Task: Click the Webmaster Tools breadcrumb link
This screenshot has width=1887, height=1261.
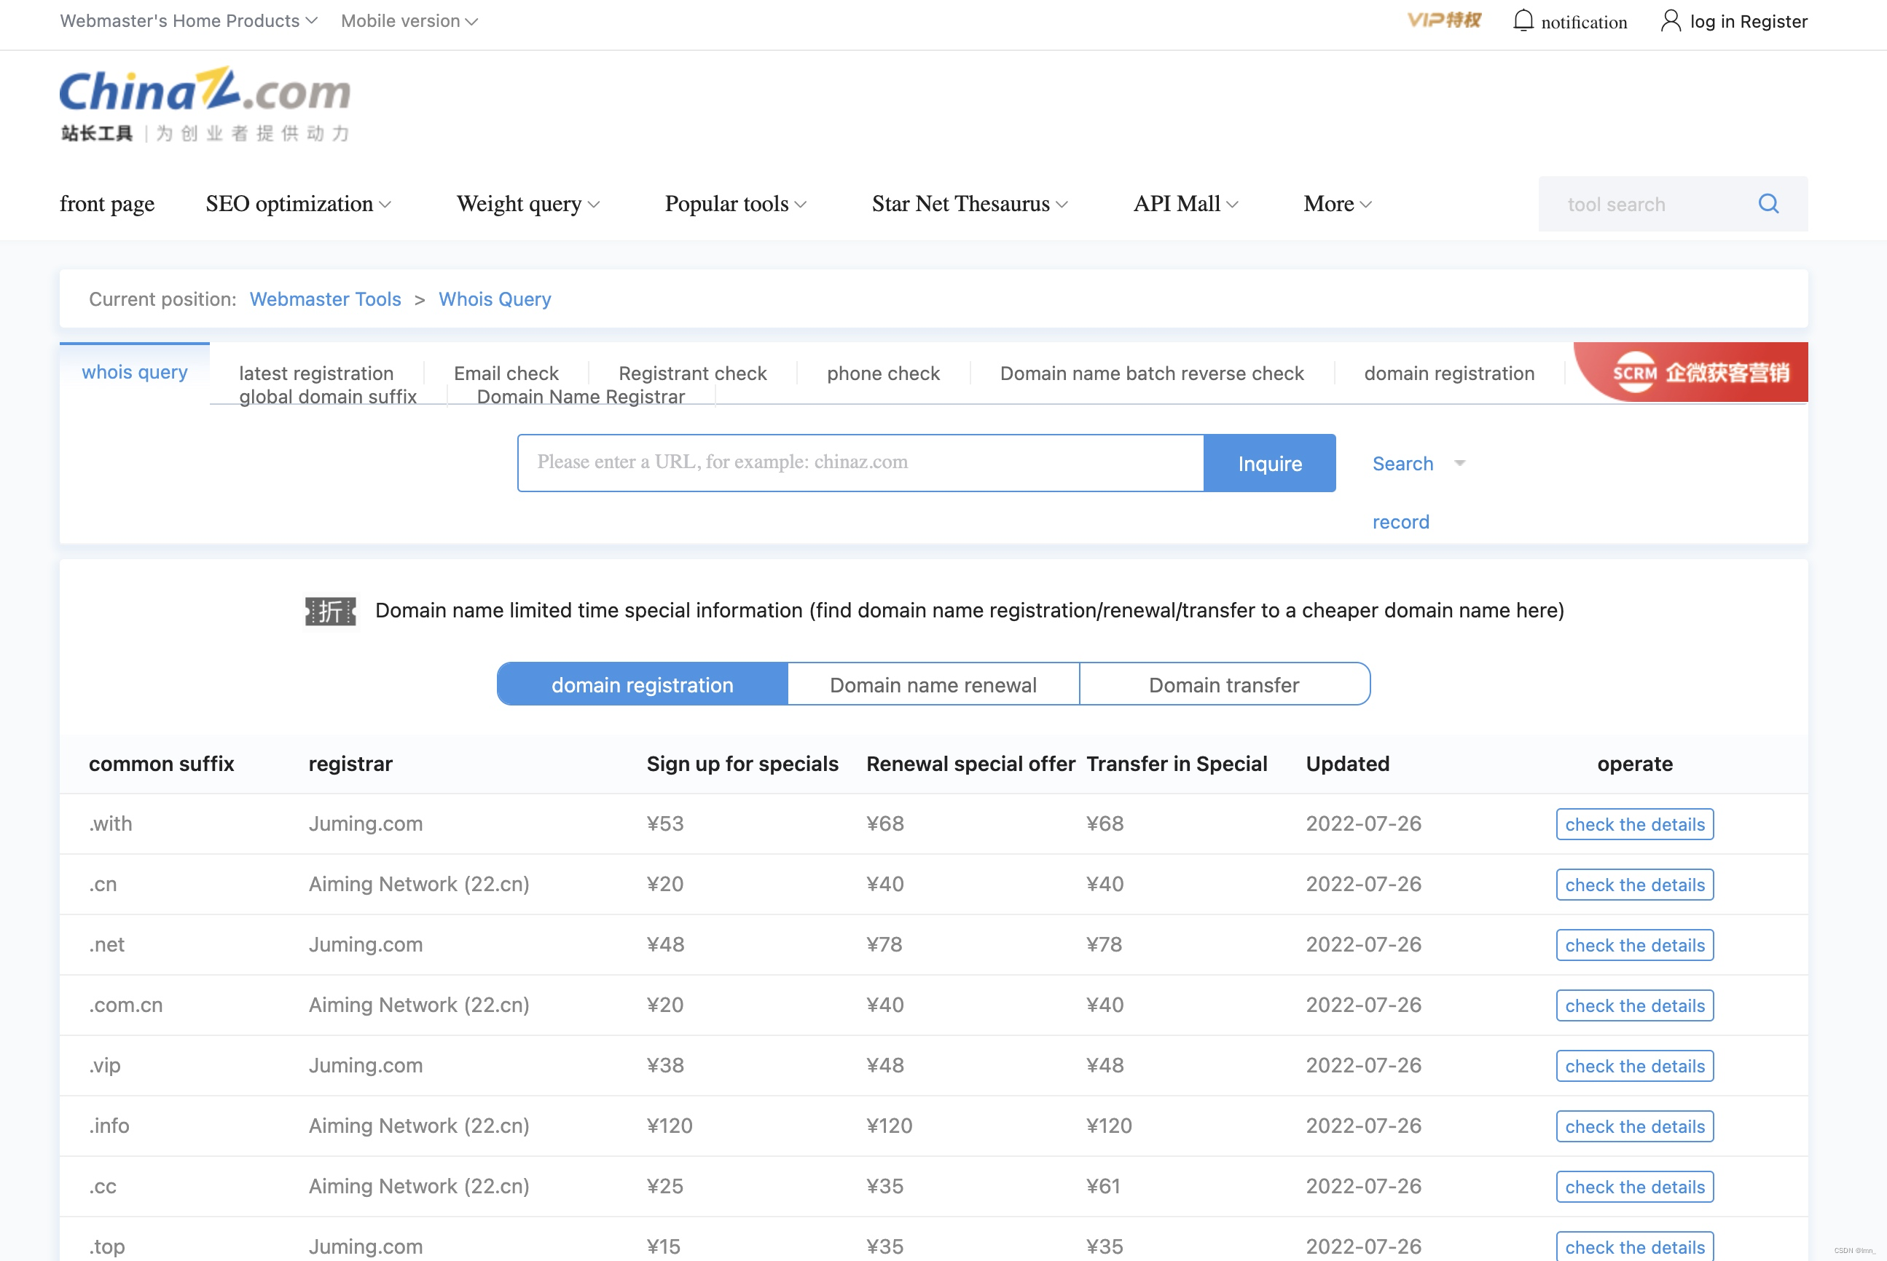Action: pyautogui.click(x=325, y=299)
